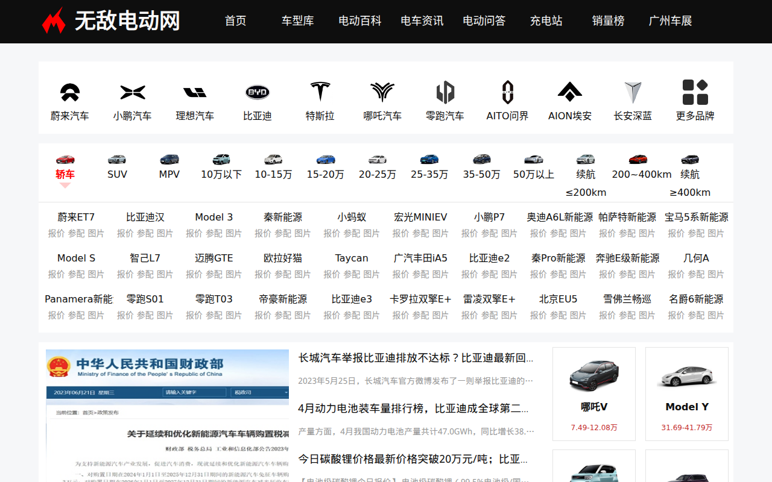The width and height of the screenshot is (772, 482).
Task: Open the Neta 哪吒汽车 brand logo
Action: tap(382, 92)
